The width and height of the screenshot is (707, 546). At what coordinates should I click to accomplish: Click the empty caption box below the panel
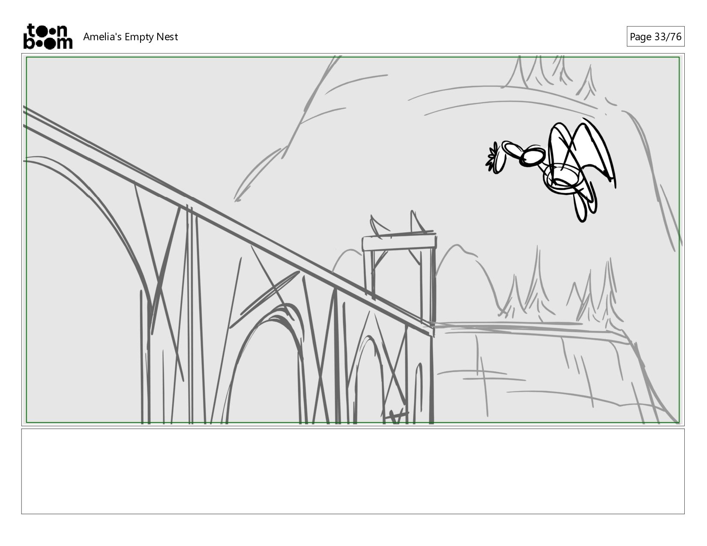353,471
